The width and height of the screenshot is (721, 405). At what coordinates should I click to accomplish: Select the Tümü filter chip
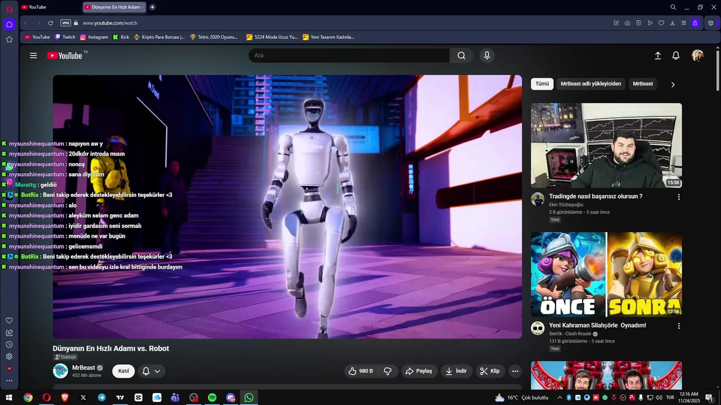542,84
